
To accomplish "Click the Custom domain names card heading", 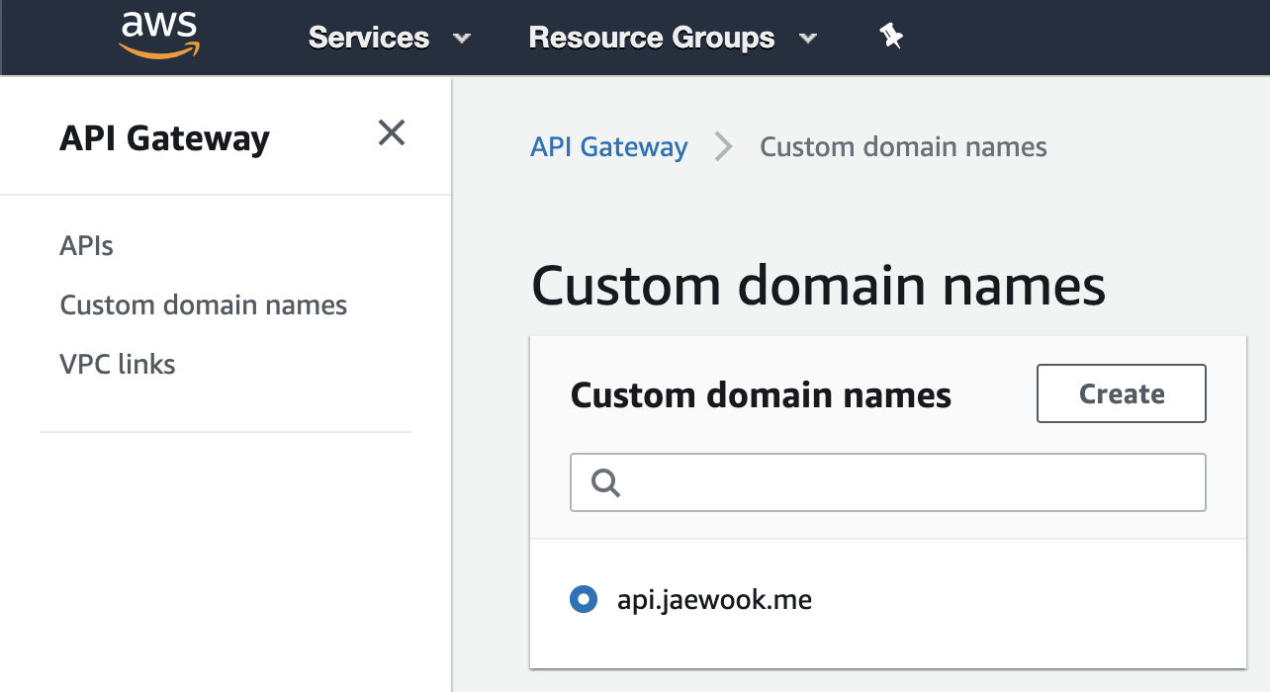I will (x=761, y=394).
